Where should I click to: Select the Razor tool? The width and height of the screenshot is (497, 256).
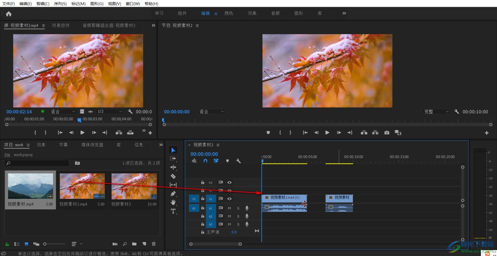coord(173,176)
